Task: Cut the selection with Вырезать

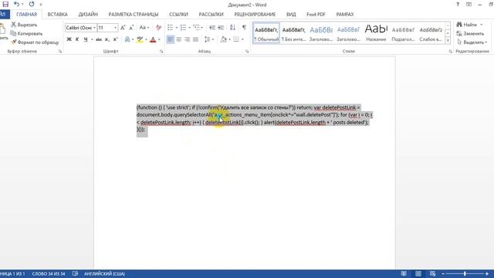Action: (x=24, y=25)
